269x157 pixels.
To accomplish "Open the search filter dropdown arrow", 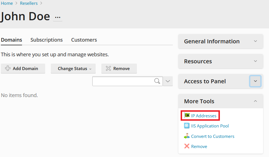I will [x=168, y=81].
